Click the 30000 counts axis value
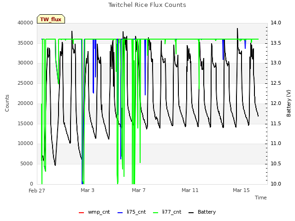The image size is (295, 221). coord(25,63)
